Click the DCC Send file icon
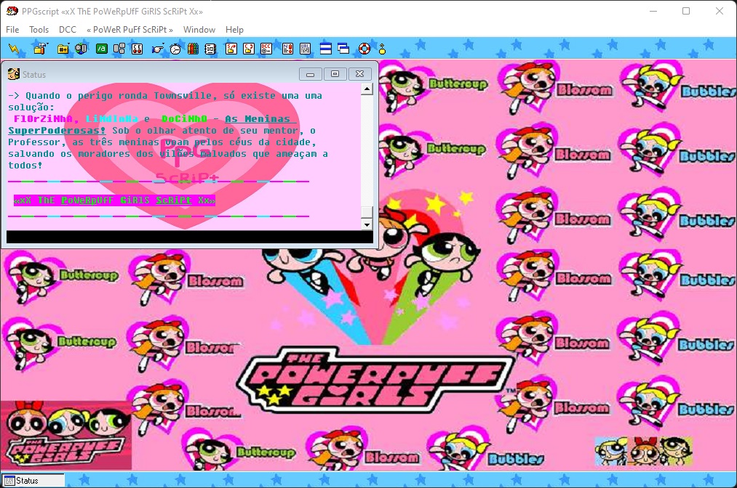The height and width of the screenshot is (488, 737). (231, 49)
